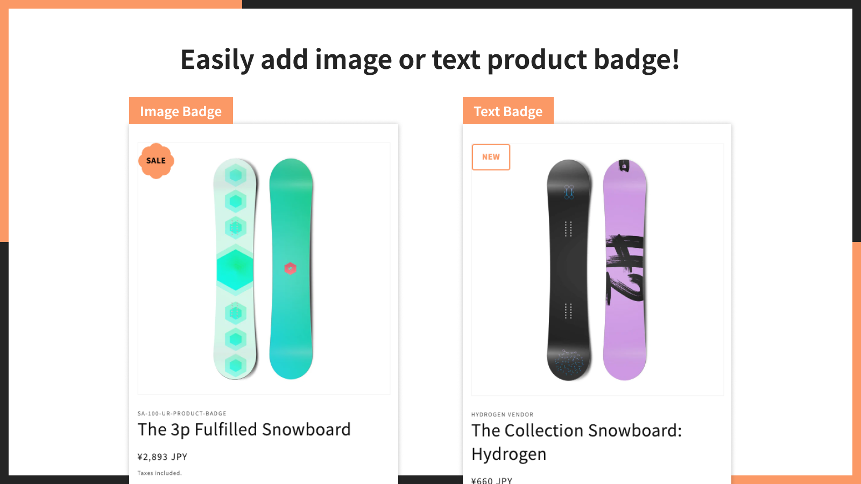
Task: Open The 3p Fulfilled Snowboard product title
Action: point(244,430)
